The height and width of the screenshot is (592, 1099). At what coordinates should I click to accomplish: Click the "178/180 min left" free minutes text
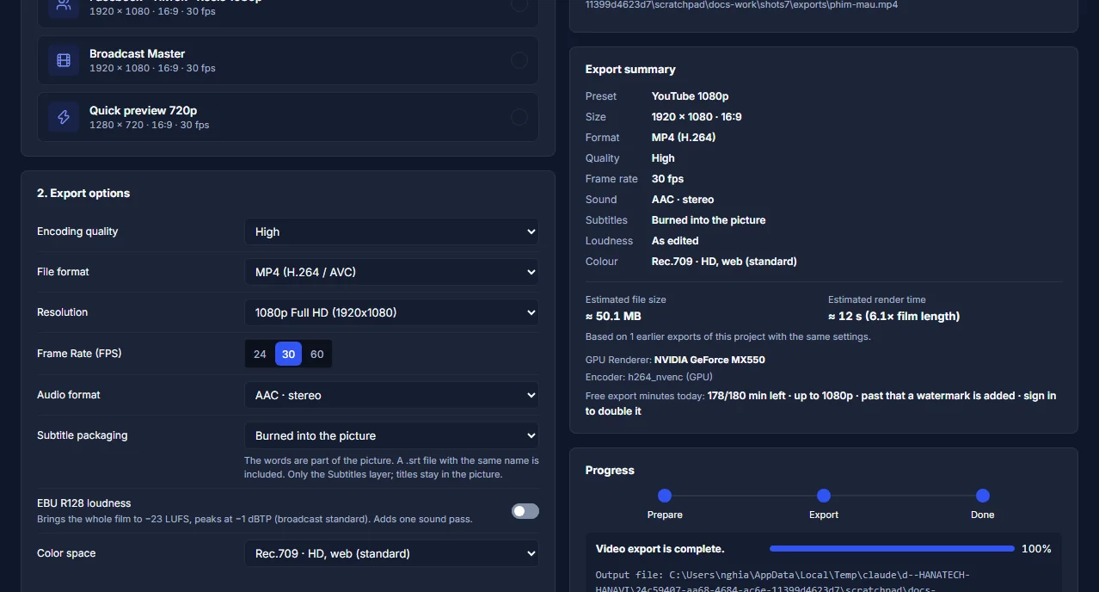point(746,396)
